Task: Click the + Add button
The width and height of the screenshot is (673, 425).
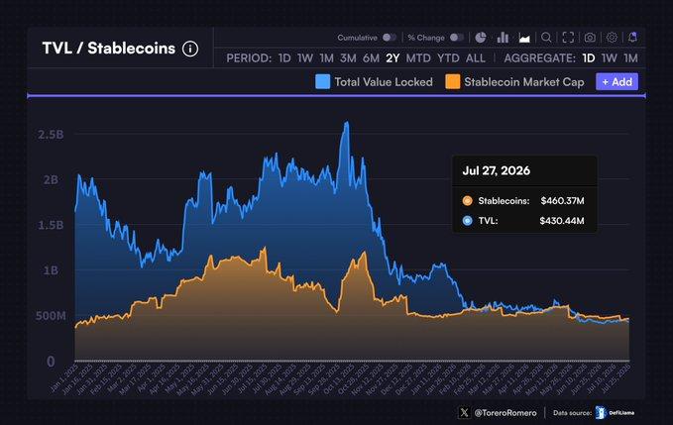Action: pos(617,82)
